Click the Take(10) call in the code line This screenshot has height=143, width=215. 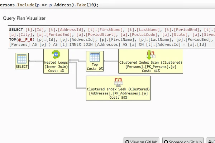pyautogui.click(x=86, y=5)
